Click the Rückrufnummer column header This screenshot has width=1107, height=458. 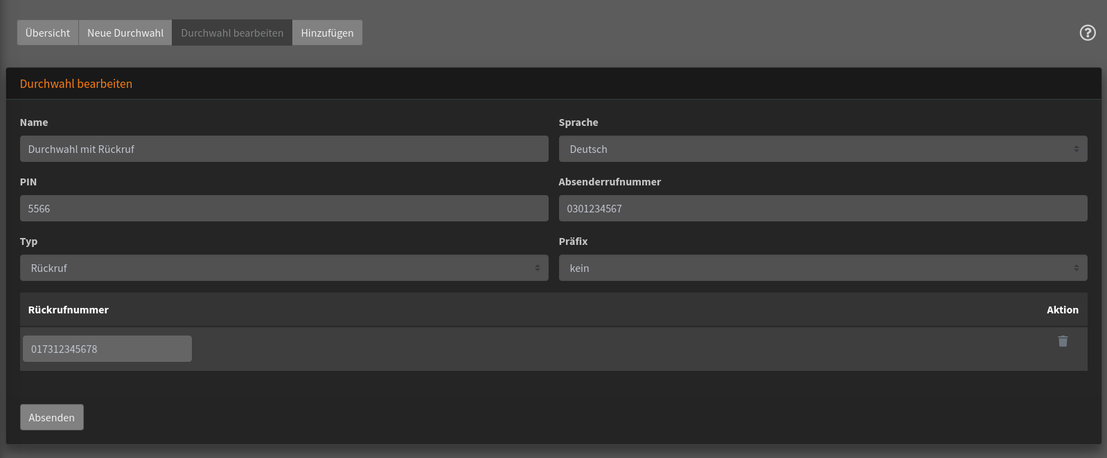(x=69, y=310)
